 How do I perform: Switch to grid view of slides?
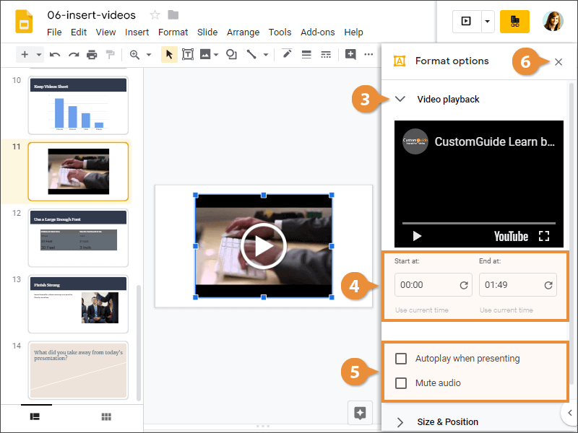(x=105, y=416)
